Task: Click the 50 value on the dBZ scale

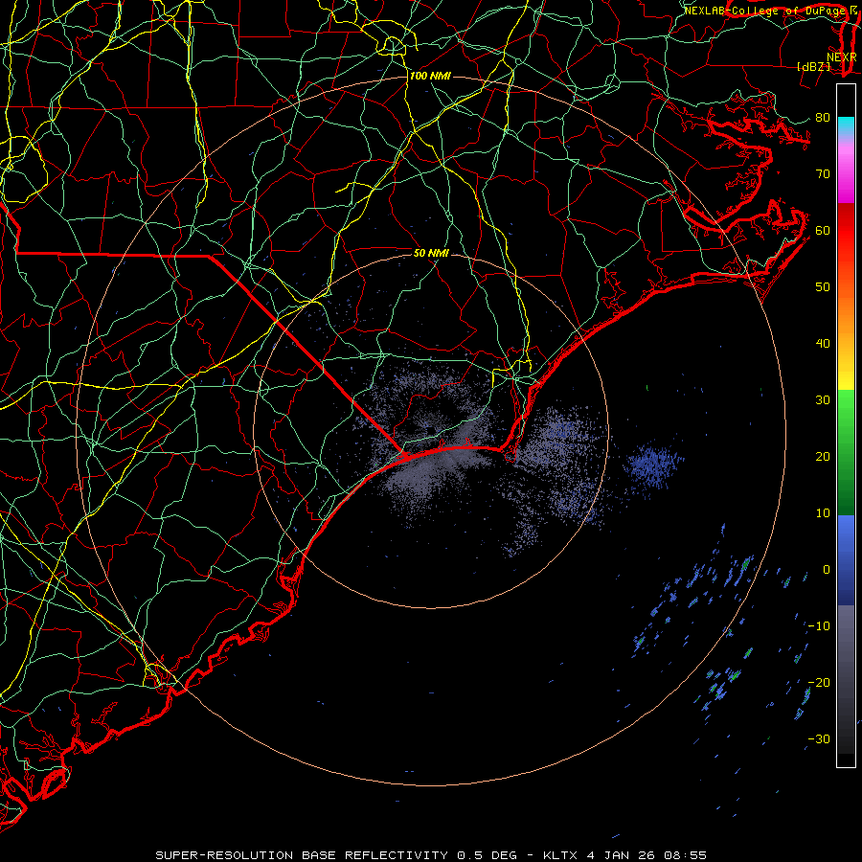Action: tap(823, 287)
